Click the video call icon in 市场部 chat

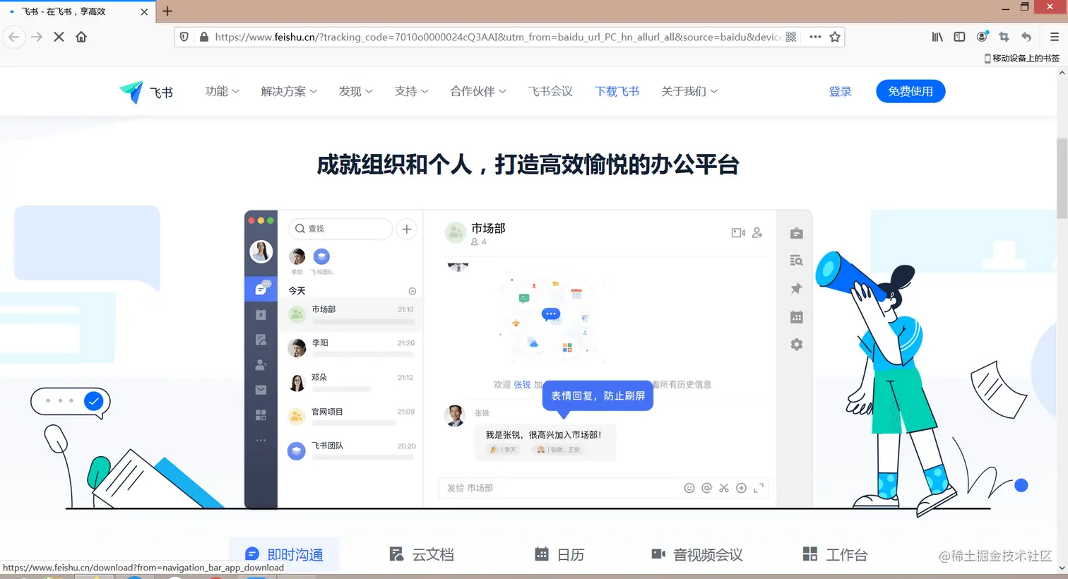click(738, 232)
